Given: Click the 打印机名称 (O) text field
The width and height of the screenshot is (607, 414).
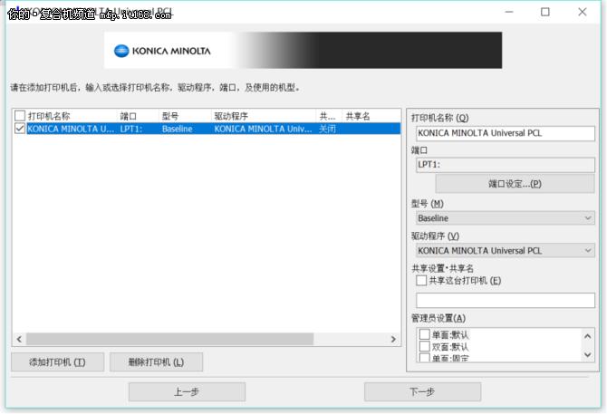Looking at the screenshot, I should click(506, 133).
